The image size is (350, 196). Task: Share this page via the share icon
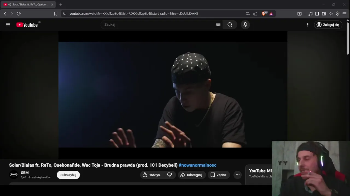pos(255,14)
